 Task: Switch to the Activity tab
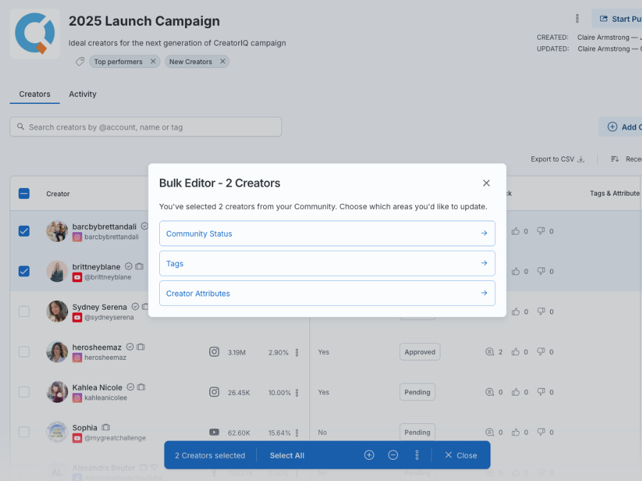(83, 94)
